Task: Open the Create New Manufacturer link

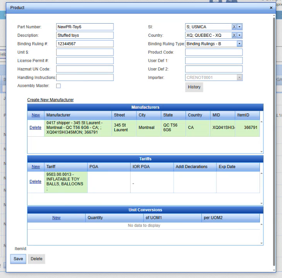Action: pyautogui.click(x=50, y=100)
